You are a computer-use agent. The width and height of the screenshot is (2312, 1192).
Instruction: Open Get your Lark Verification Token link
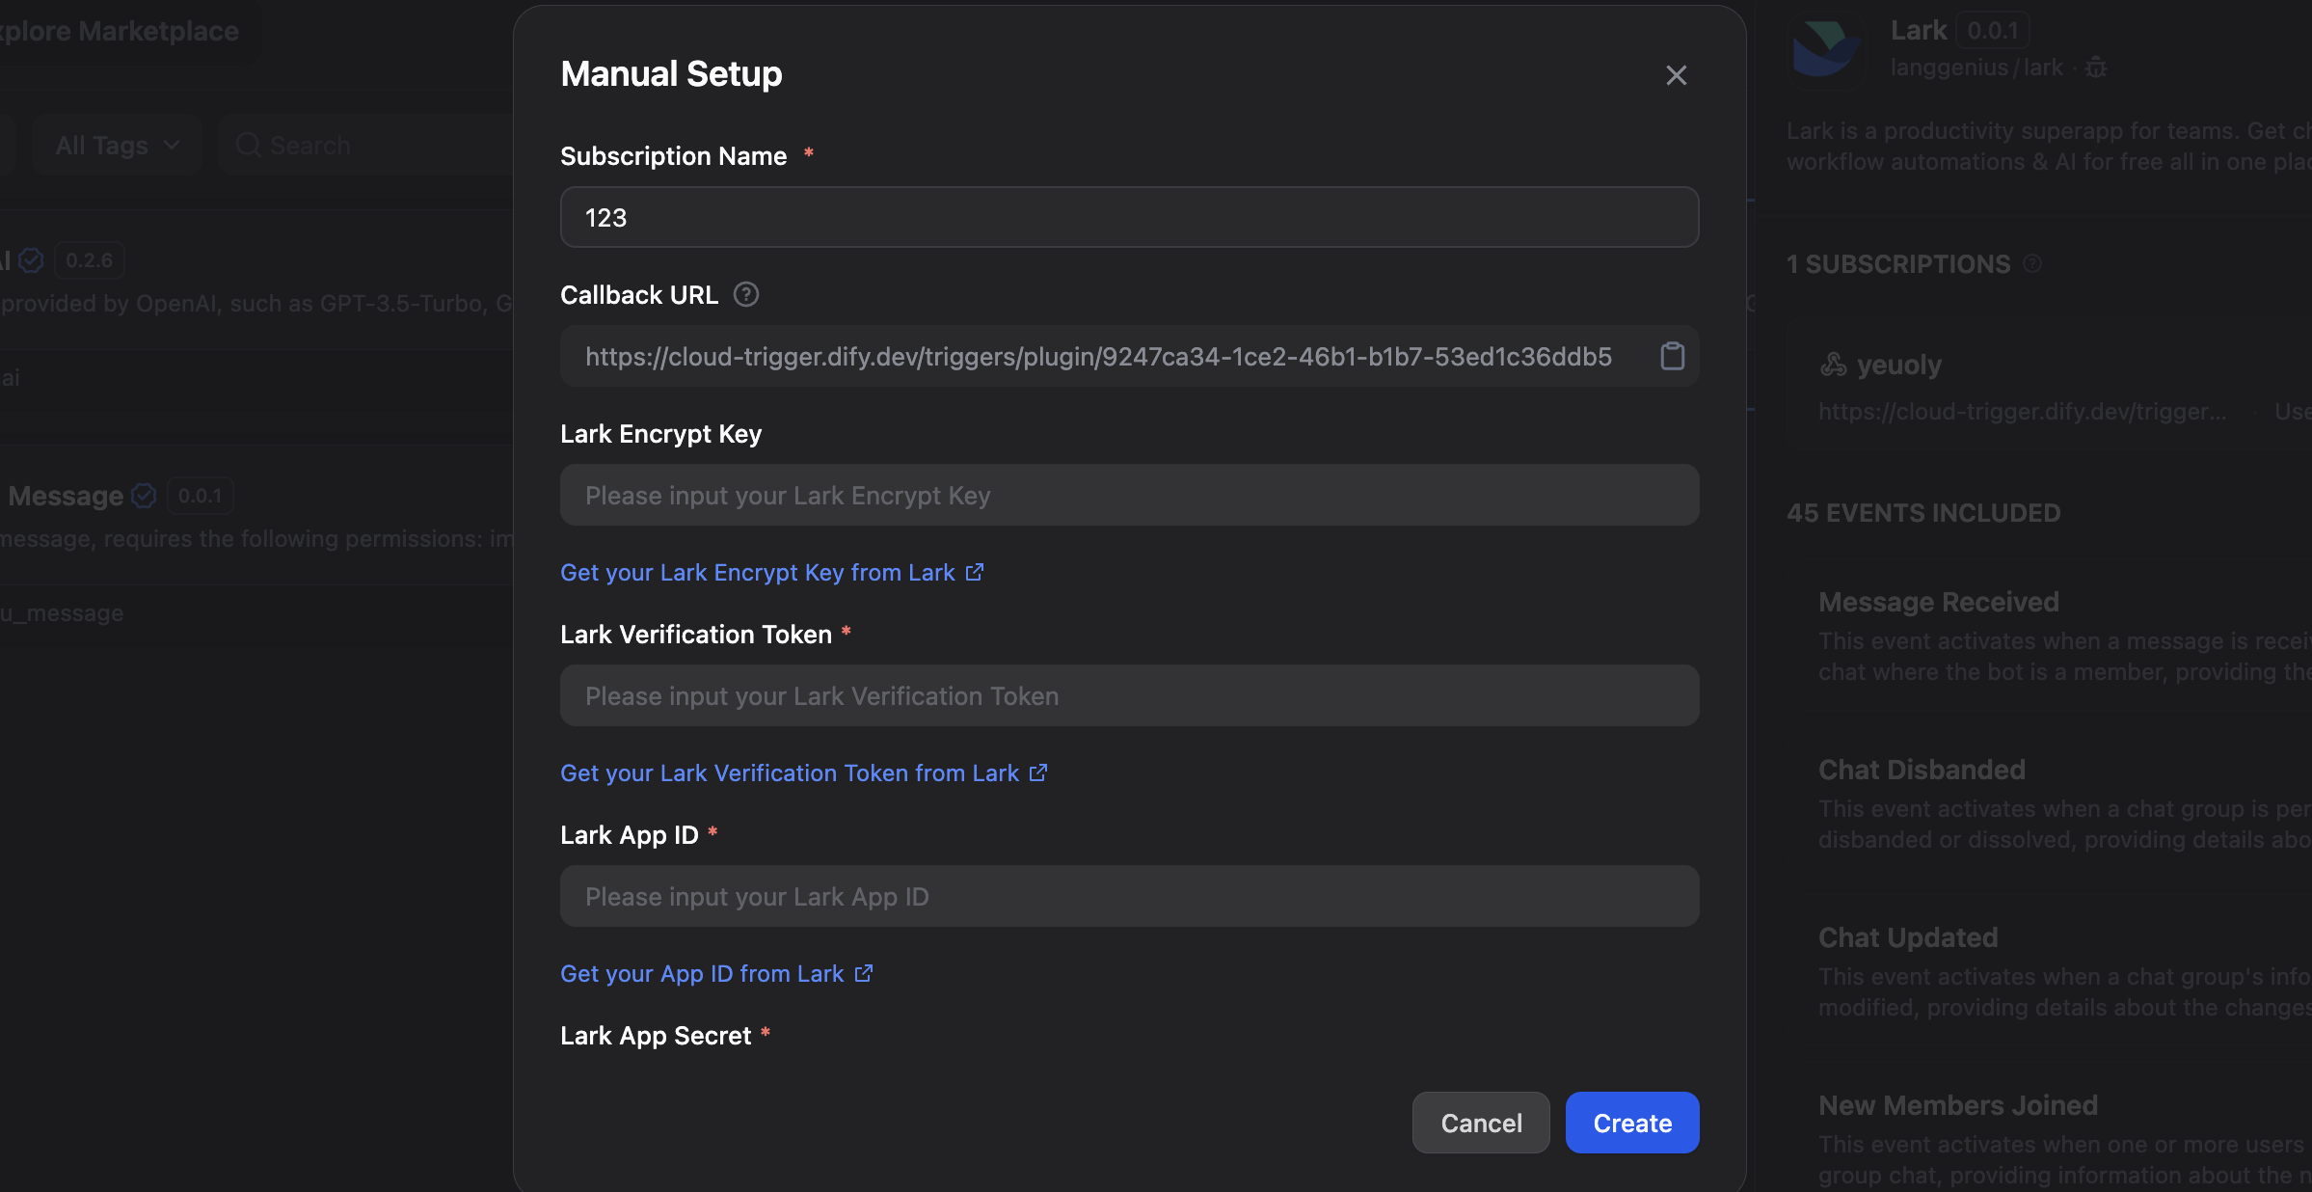point(789,772)
